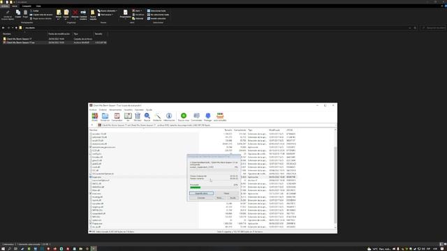Open the Ayuda menu in WinRAR

pos(149,110)
